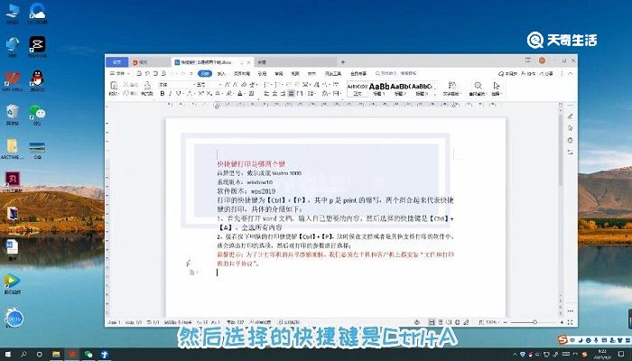The height and width of the screenshot is (361, 632).
Task: Click the Share button at top right
Action: coord(546,73)
